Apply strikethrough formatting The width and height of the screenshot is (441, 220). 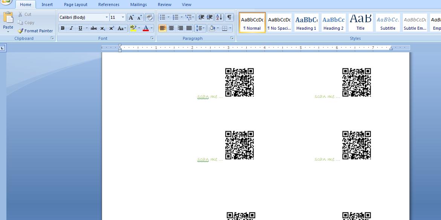(x=94, y=28)
